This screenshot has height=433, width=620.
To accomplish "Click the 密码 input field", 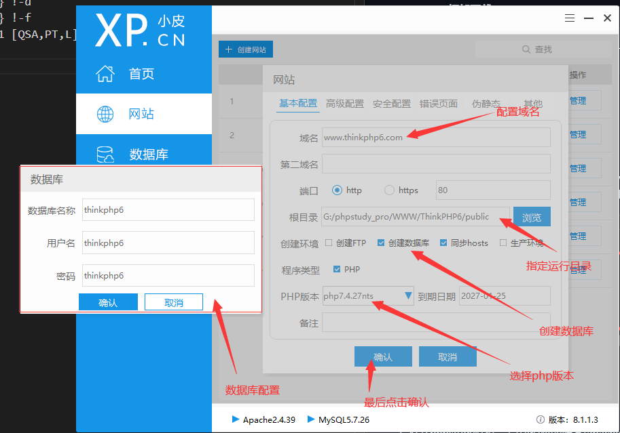I will 168,275.
